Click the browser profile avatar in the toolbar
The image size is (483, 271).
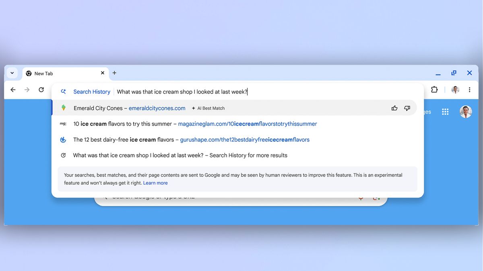455,90
